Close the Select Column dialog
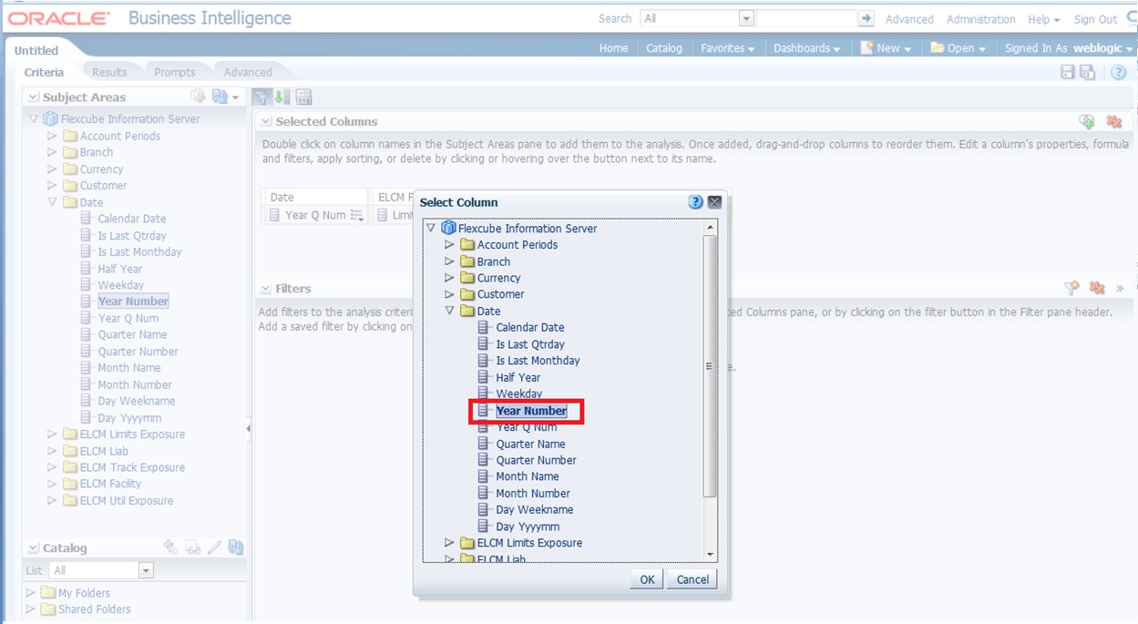1138x624 pixels. [714, 202]
